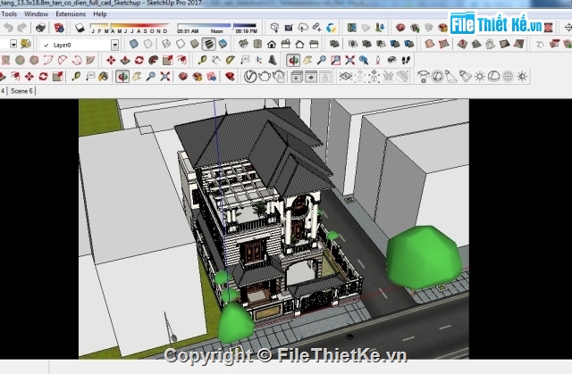572x374 pixels.
Task: Select Rotate tool in third toolbar row
Action: point(139,60)
